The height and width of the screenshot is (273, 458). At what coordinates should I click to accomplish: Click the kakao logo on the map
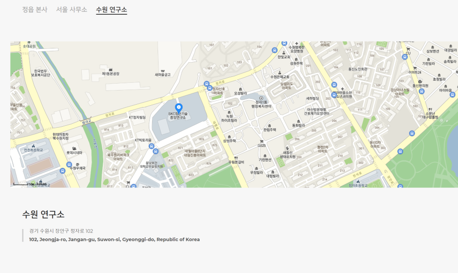[x=41, y=184]
